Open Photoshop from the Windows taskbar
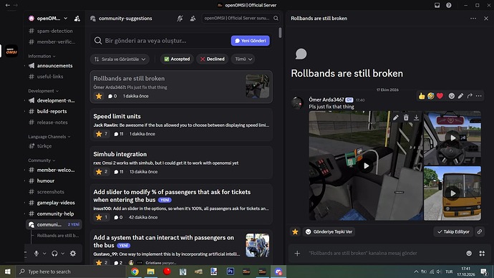Viewport: 494px width, 278px height. (x=231, y=272)
